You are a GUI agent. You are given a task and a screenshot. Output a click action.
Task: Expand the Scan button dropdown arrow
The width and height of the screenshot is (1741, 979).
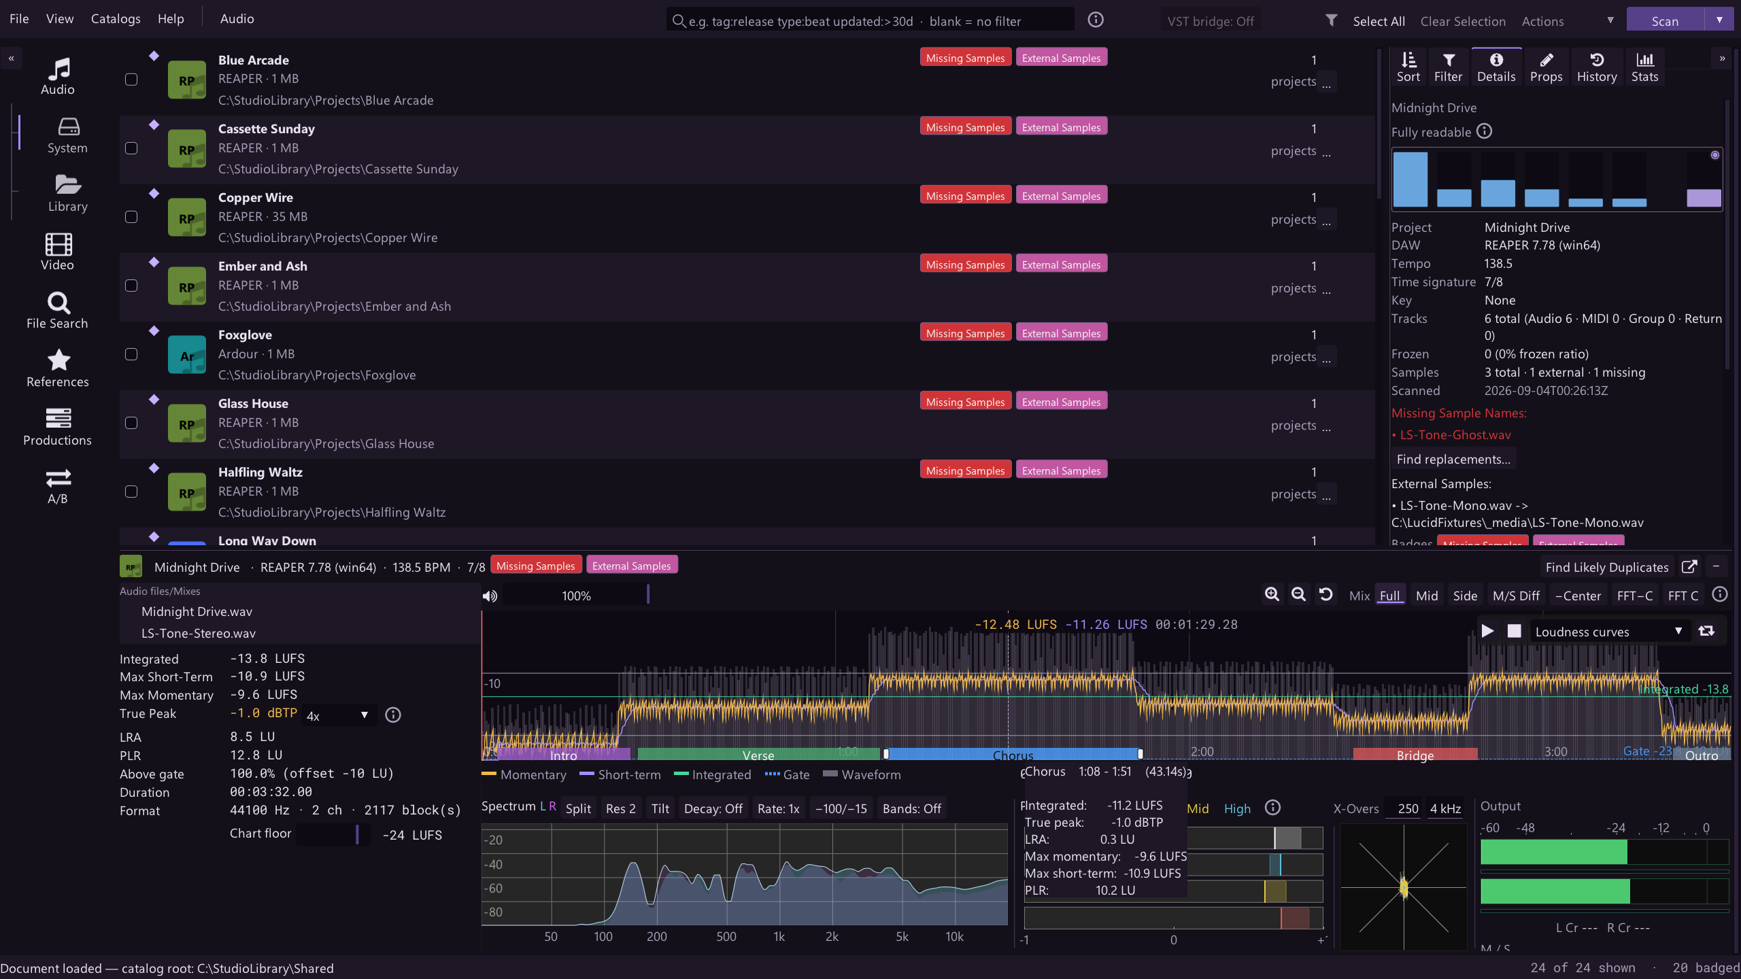(1719, 20)
